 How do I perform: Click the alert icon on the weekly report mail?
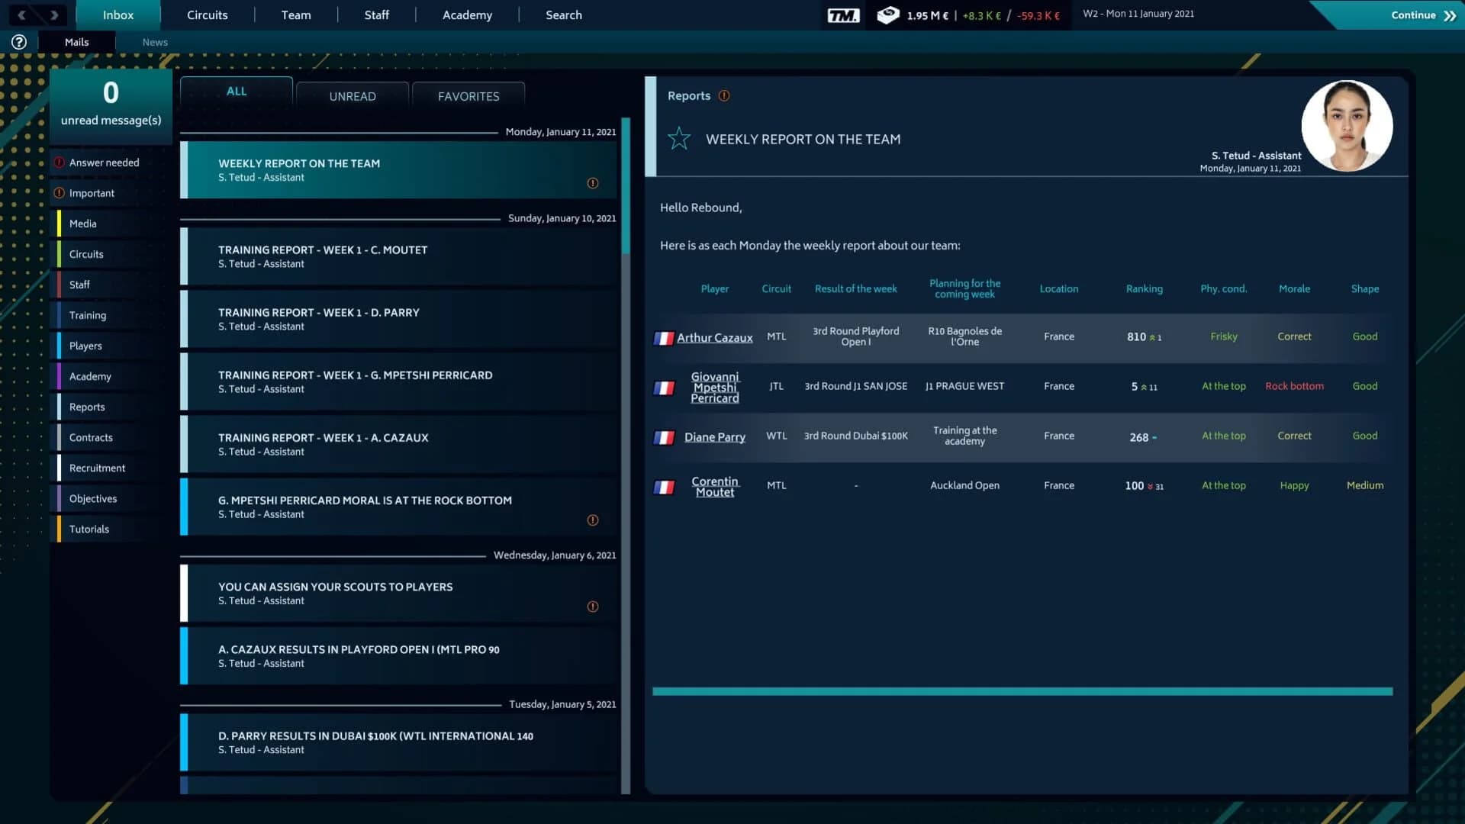click(x=593, y=182)
